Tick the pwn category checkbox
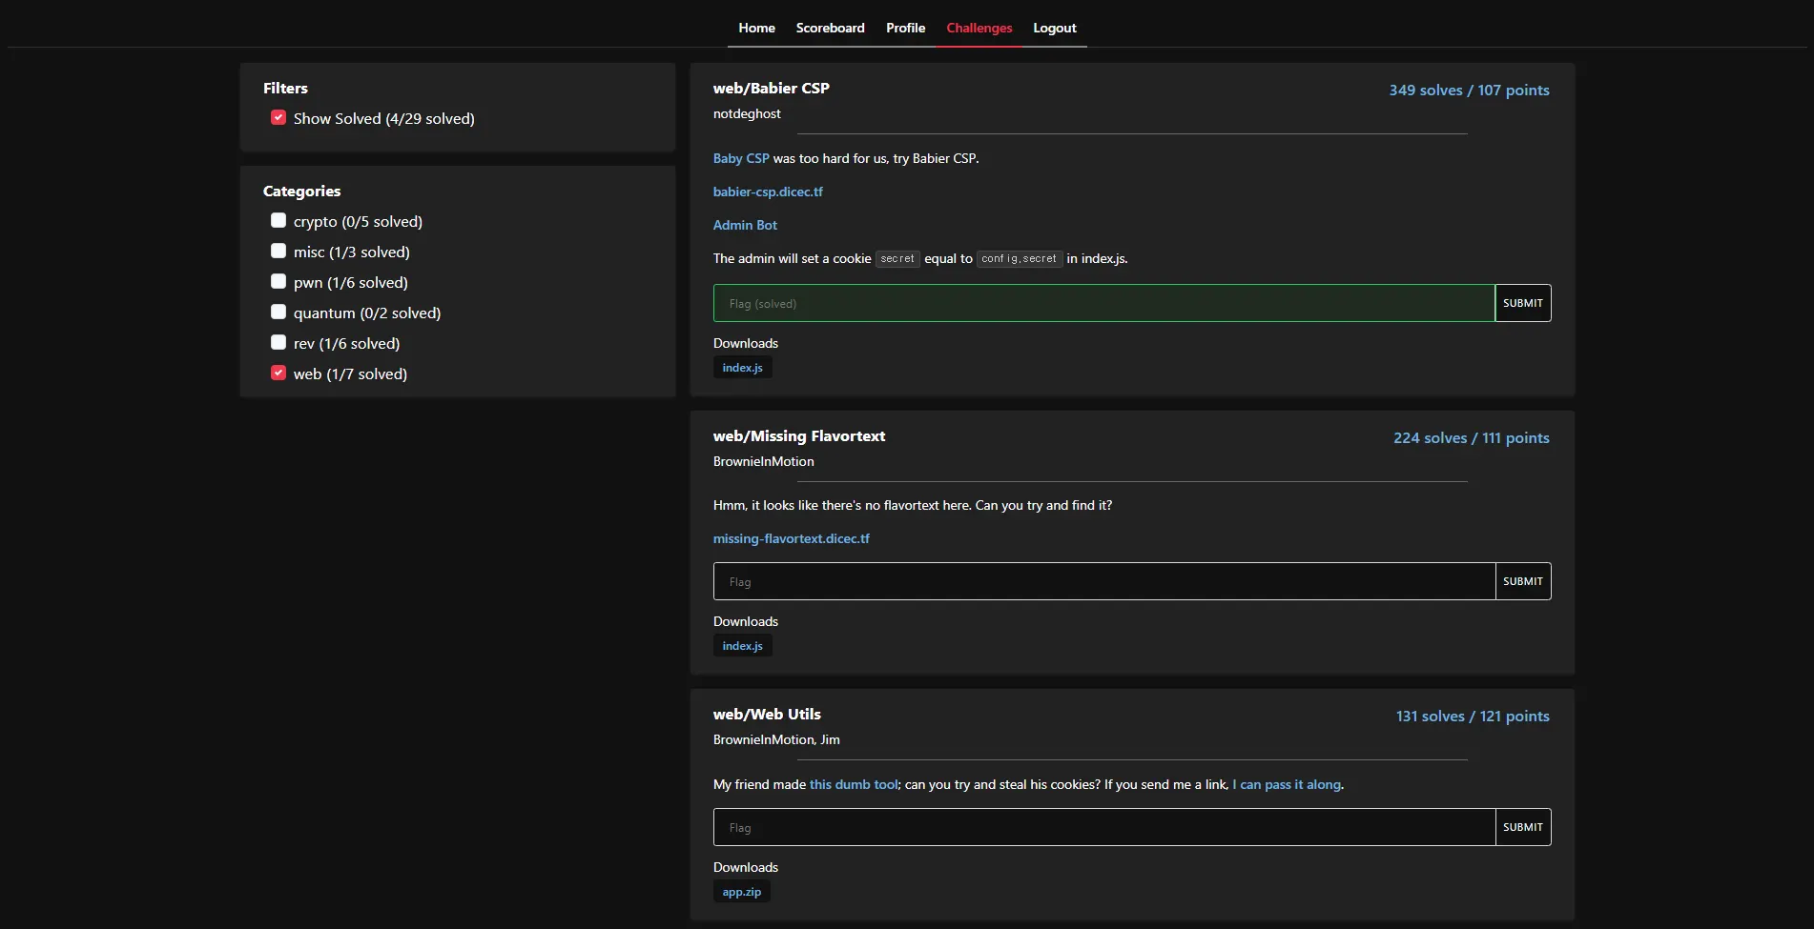The image size is (1814, 929). [x=278, y=282]
